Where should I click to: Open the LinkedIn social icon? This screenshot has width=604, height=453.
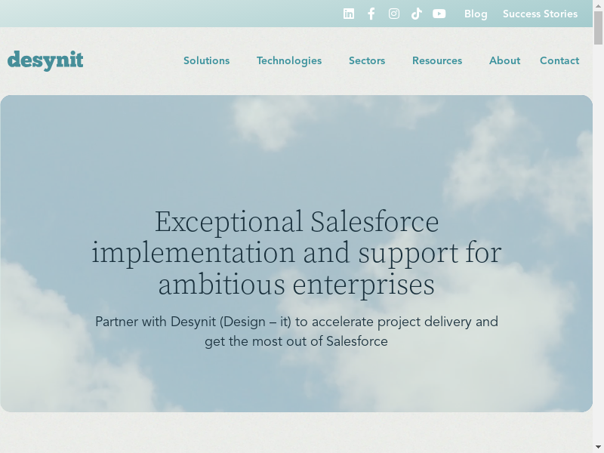[x=349, y=14]
